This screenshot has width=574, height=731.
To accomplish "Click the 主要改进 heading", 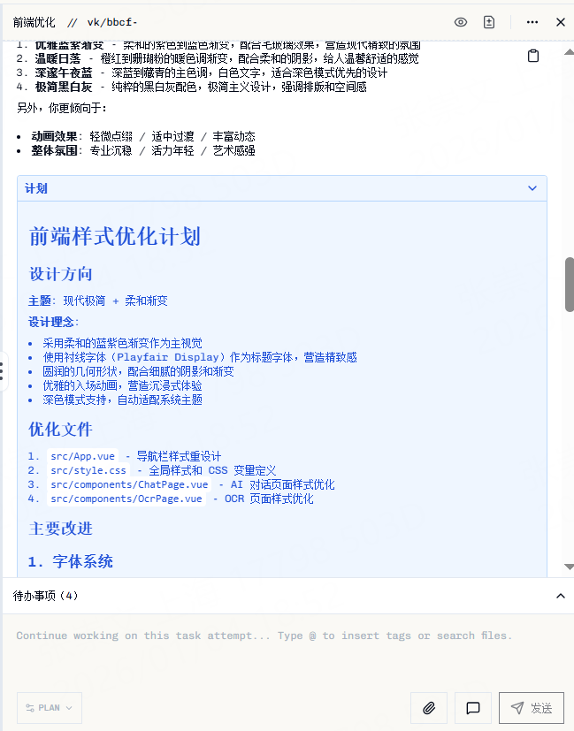I will coord(61,529).
